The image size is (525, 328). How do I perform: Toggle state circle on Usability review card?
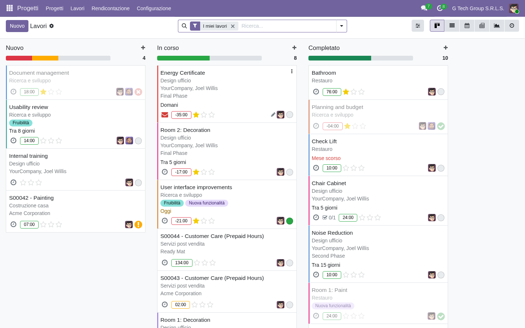(139, 141)
